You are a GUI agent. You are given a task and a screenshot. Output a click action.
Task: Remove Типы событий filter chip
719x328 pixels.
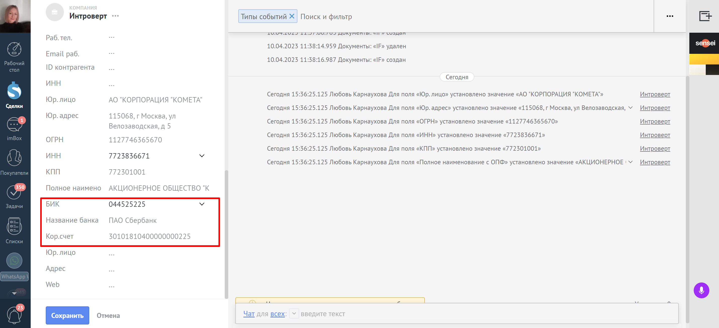click(x=292, y=16)
